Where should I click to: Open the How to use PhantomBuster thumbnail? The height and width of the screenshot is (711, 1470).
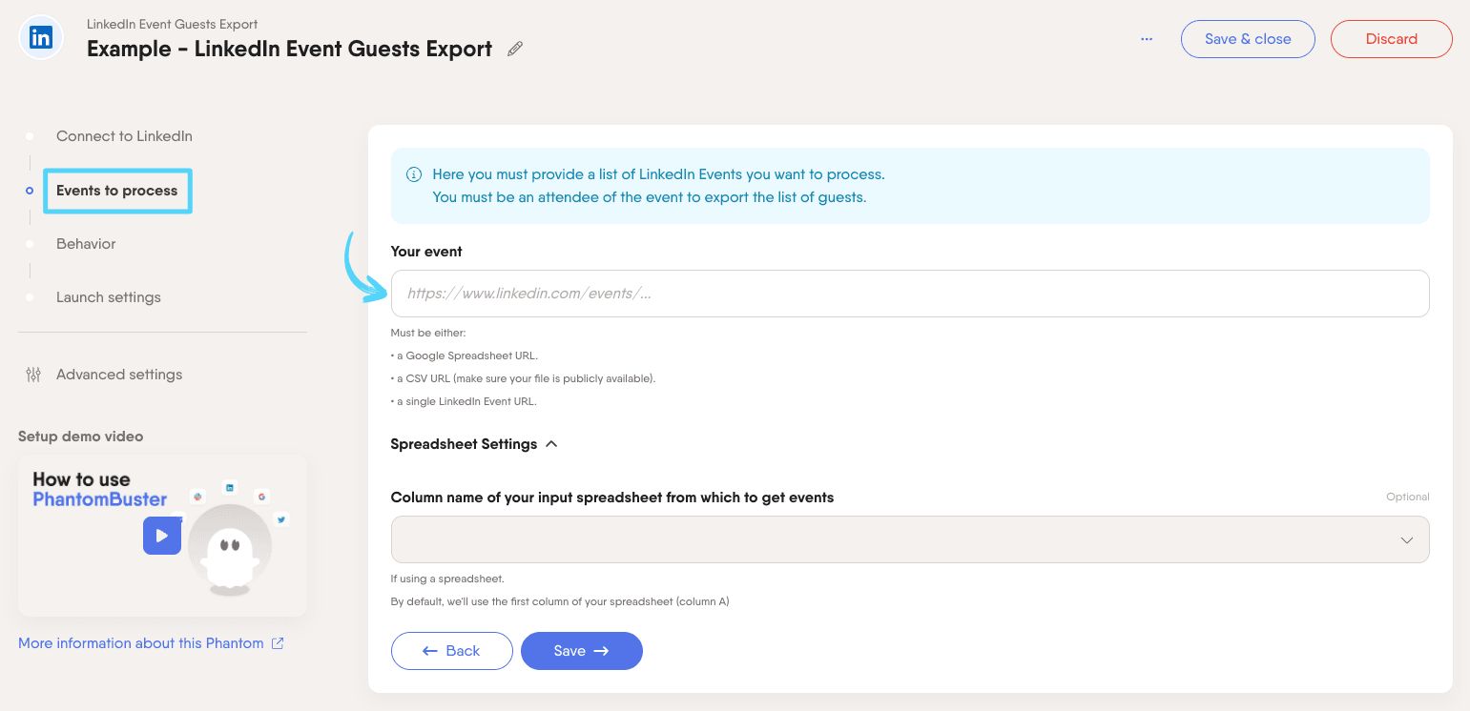[162, 535]
